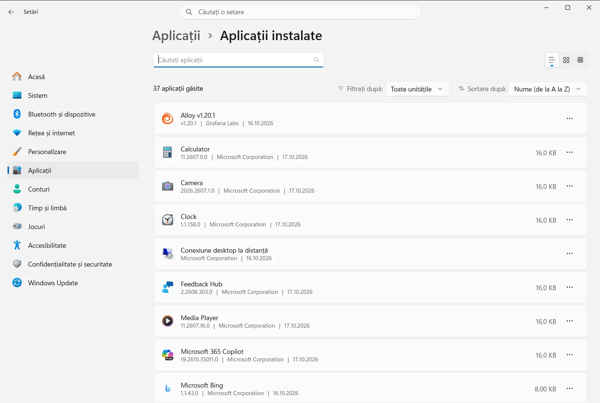The width and height of the screenshot is (600, 403).
Task: Open Windows Update in the sidebar
Action: [x=73, y=283]
